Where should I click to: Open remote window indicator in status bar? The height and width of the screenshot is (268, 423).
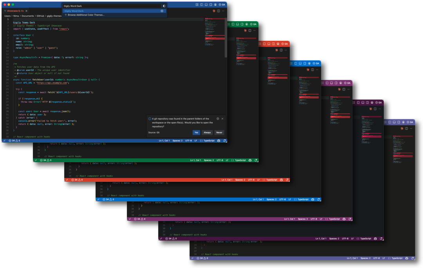4,140
